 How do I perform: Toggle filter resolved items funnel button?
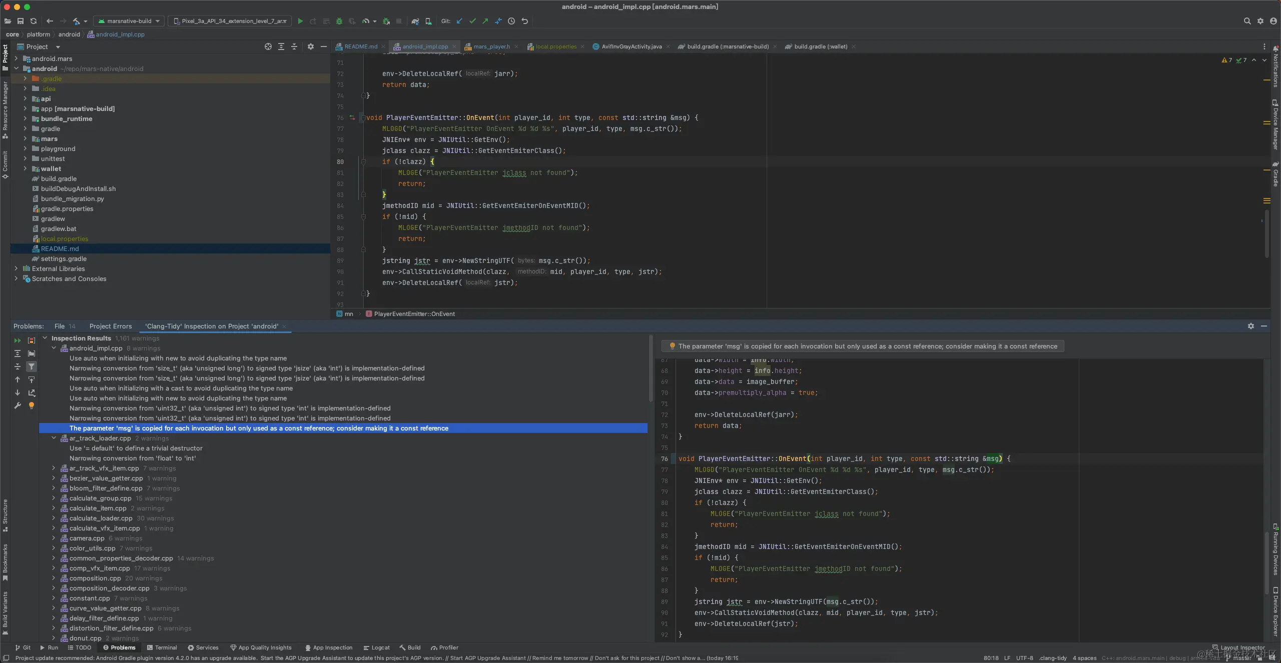(32, 366)
